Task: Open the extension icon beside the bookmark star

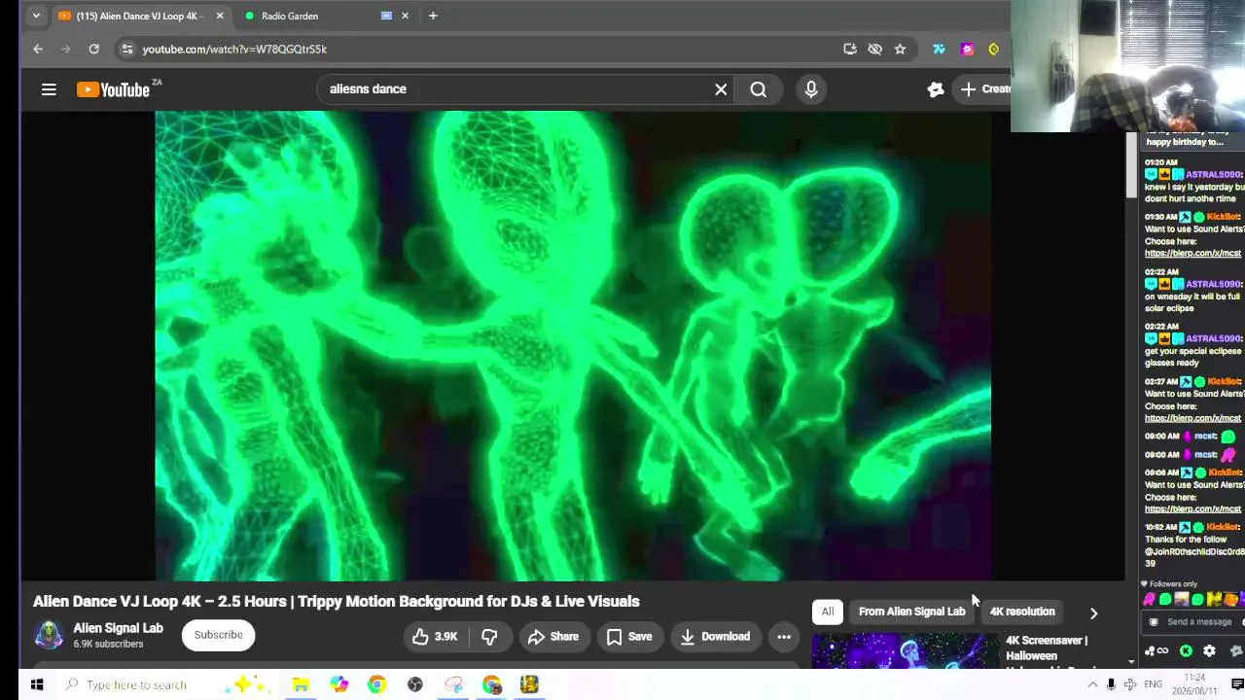Action: 939,49
